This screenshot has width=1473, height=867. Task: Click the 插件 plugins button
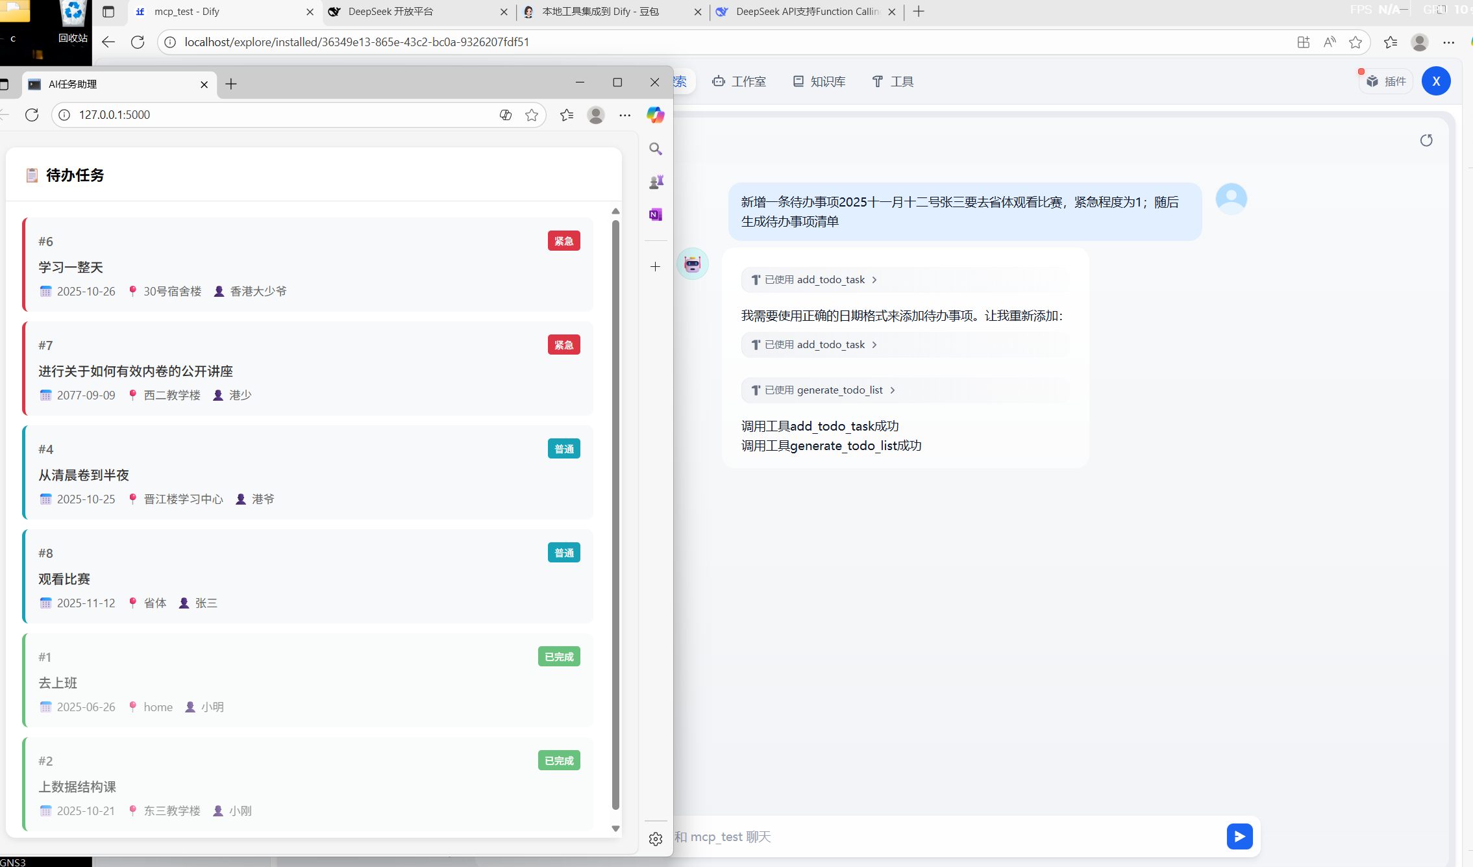coord(1386,82)
